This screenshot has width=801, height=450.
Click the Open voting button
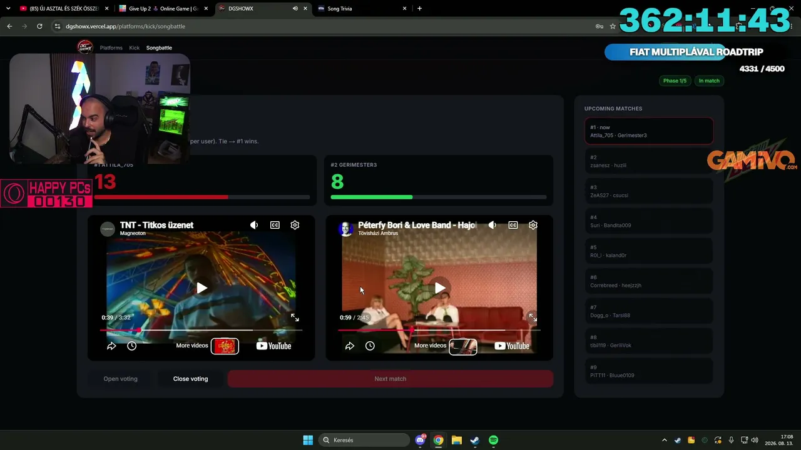point(121,379)
